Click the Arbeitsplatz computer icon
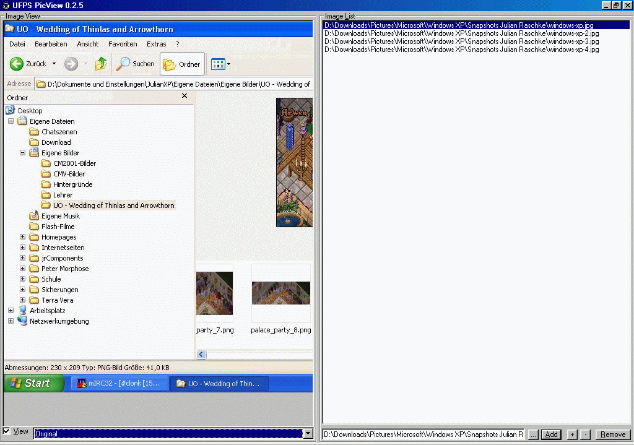 coord(23,311)
